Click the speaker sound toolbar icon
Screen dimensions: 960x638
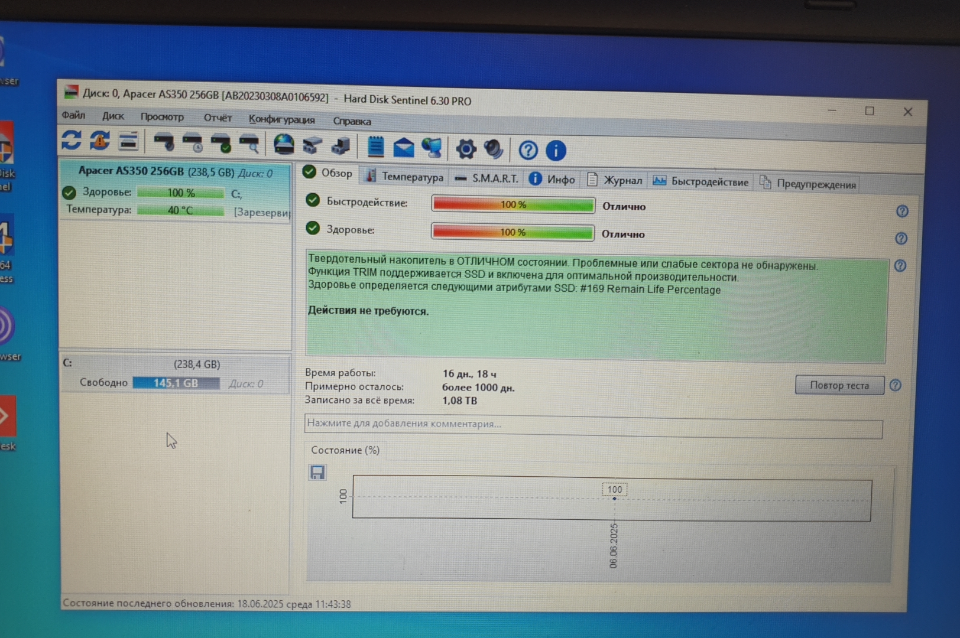pos(494,149)
